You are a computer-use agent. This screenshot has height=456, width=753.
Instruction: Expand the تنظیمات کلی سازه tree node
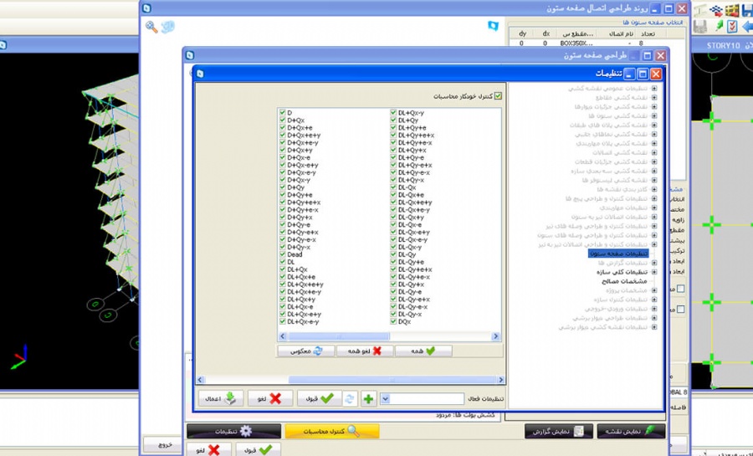[653, 272]
